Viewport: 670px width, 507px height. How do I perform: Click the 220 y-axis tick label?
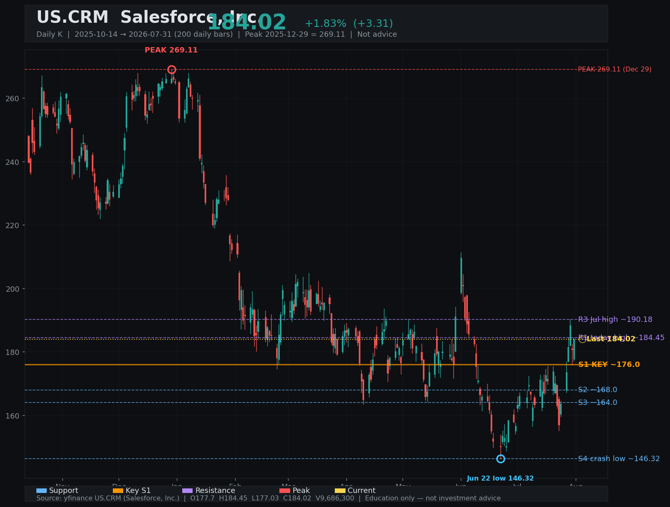[12, 225]
